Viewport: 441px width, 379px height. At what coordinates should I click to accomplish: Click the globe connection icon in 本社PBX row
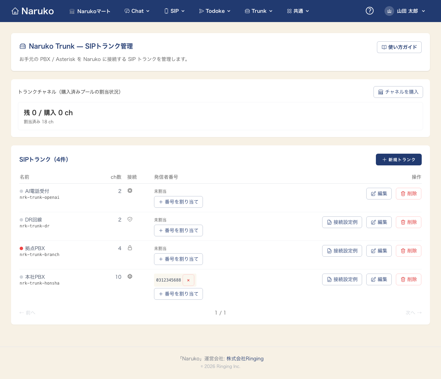pyautogui.click(x=130, y=276)
